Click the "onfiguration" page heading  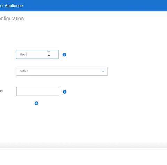pyautogui.click(x=12, y=18)
